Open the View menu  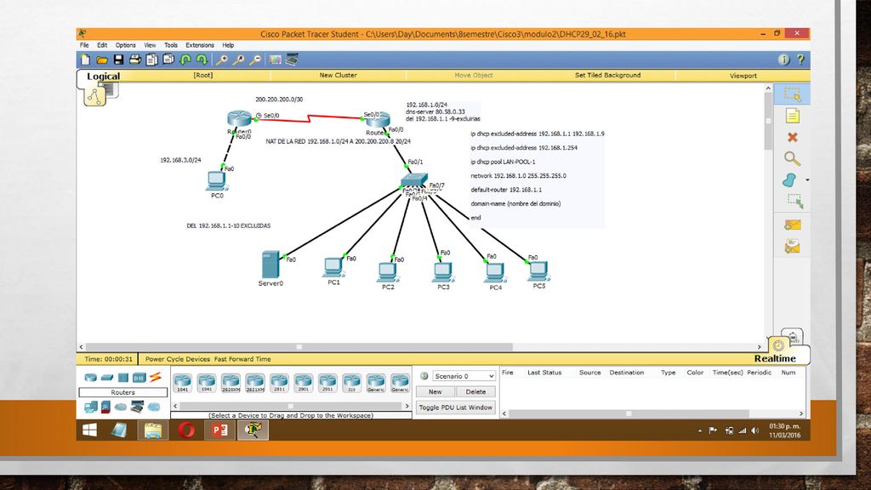[x=150, y=45]
